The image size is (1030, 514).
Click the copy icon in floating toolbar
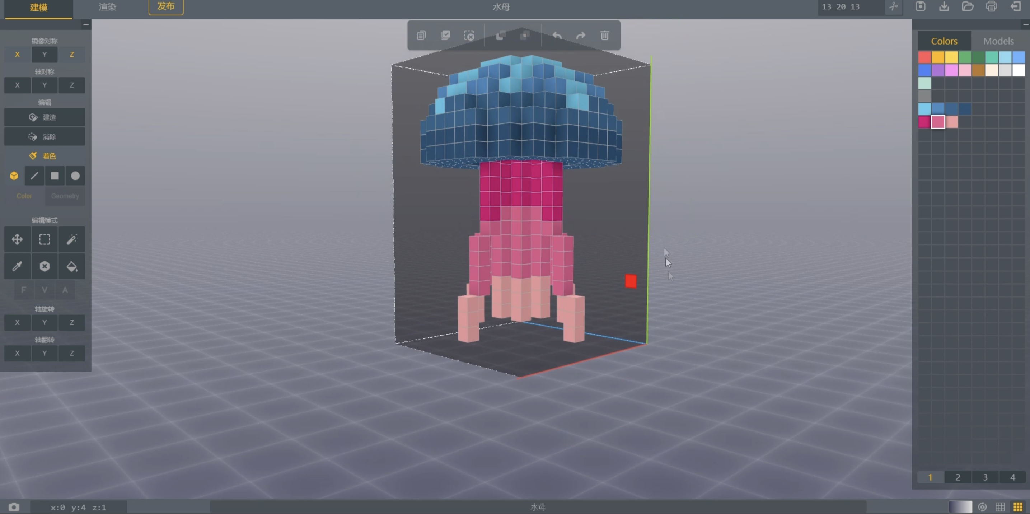[421, 36]
